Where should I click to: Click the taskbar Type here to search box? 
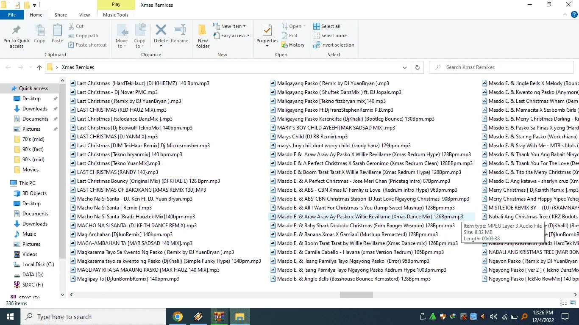[x=93, y=317]
